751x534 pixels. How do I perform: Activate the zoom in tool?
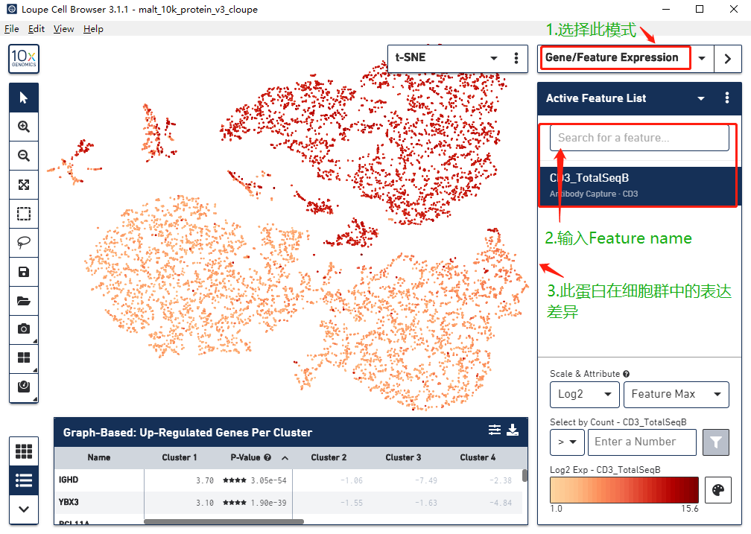coord(23,126)
